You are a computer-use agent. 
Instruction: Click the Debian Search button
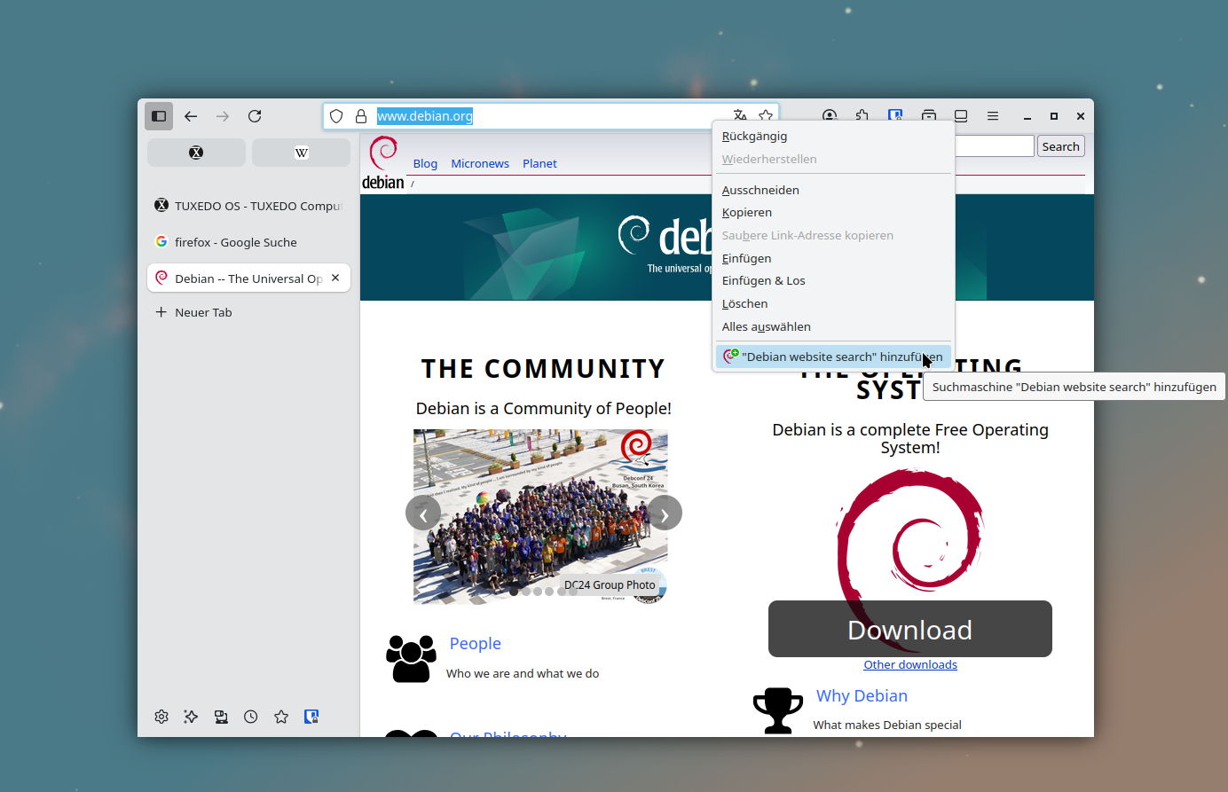(1061, 146)
